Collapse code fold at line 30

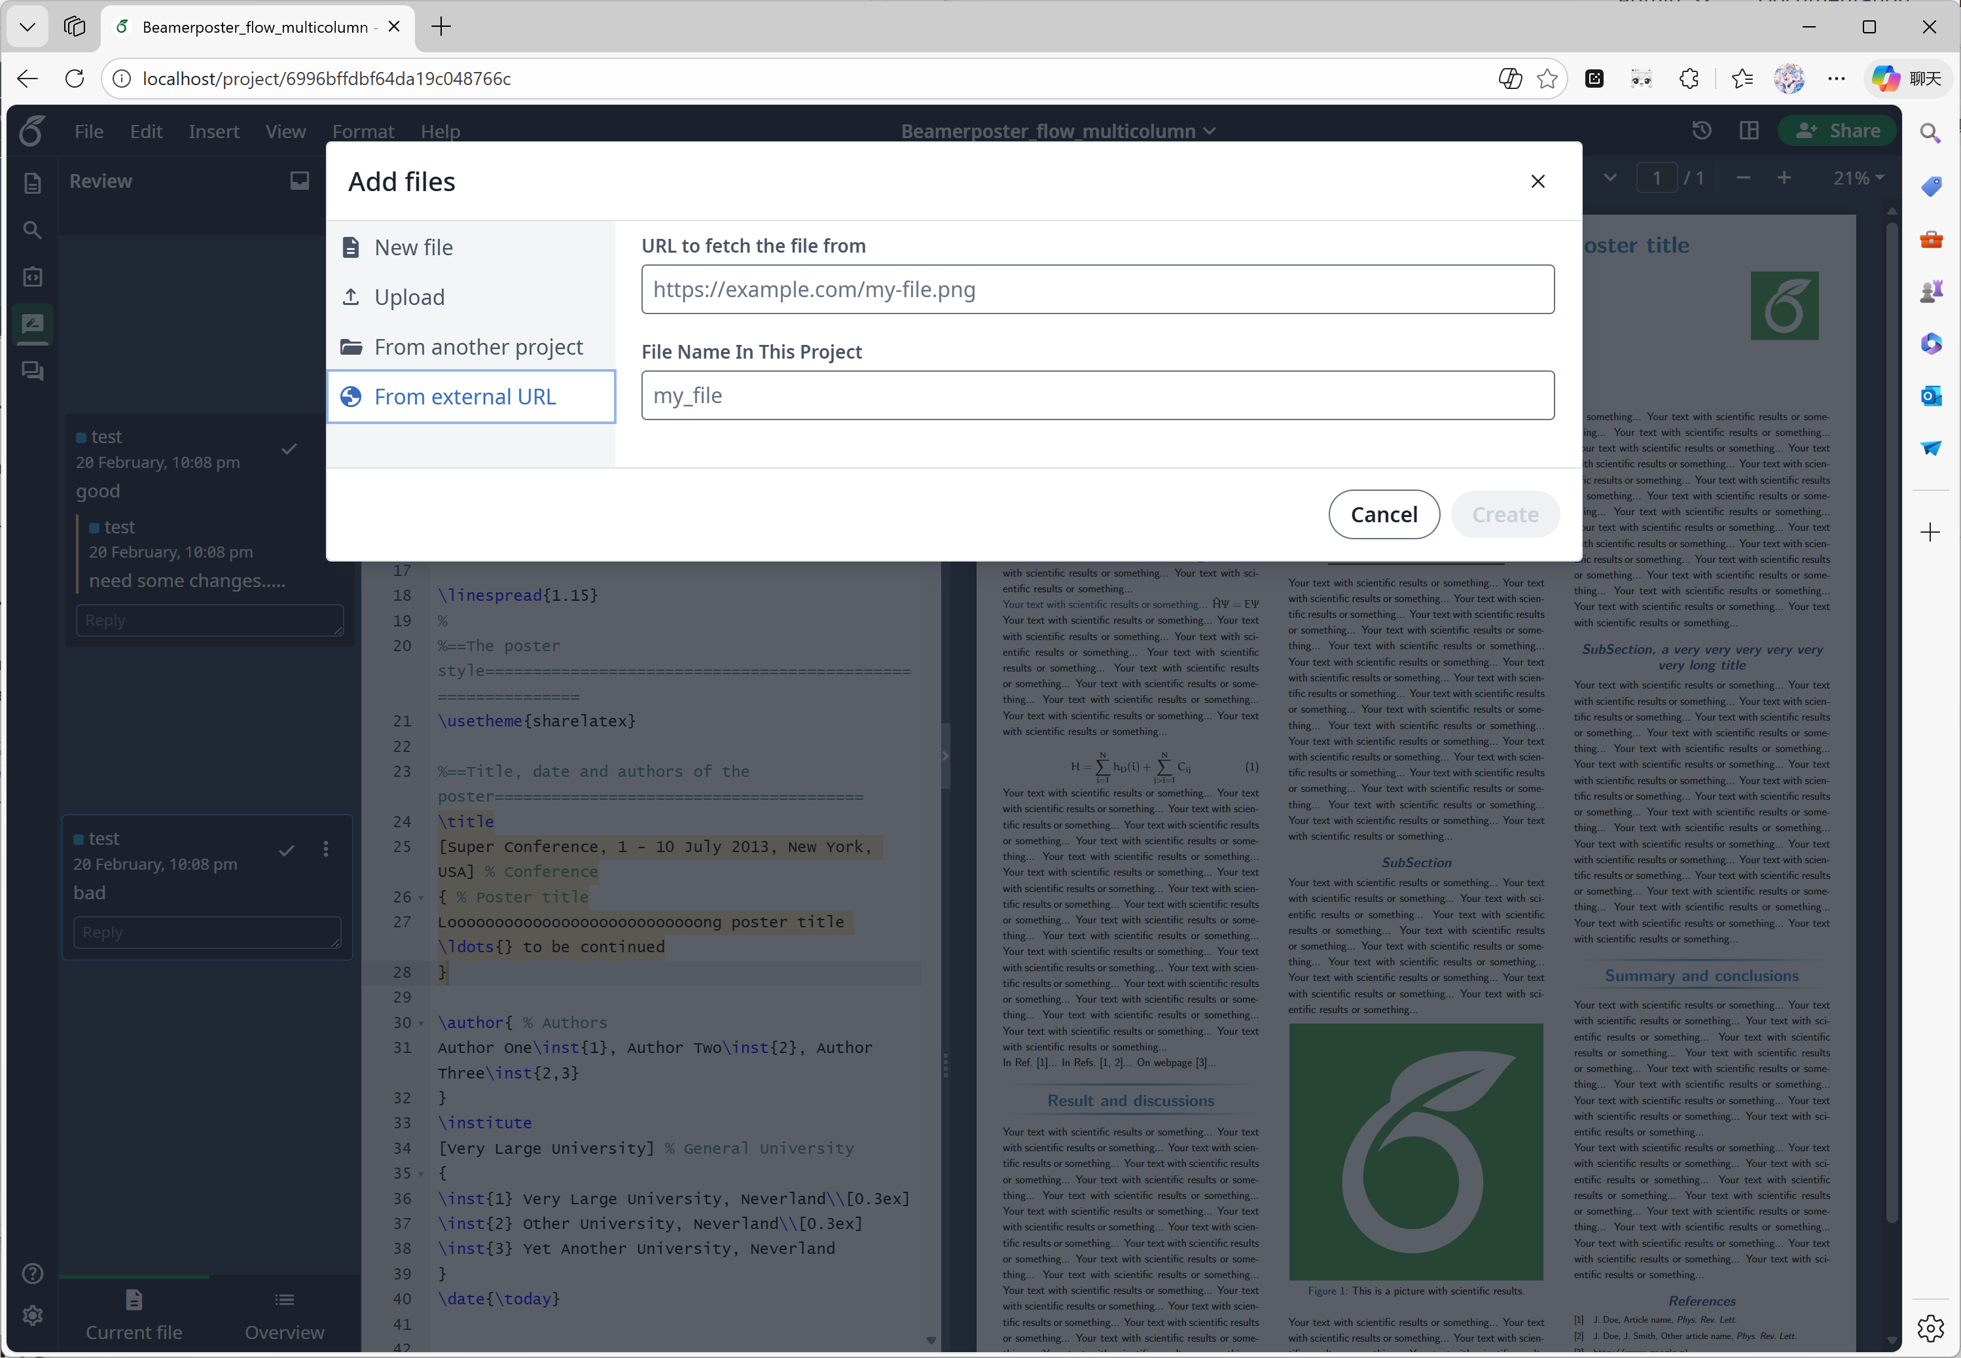tap(420, 1024)
